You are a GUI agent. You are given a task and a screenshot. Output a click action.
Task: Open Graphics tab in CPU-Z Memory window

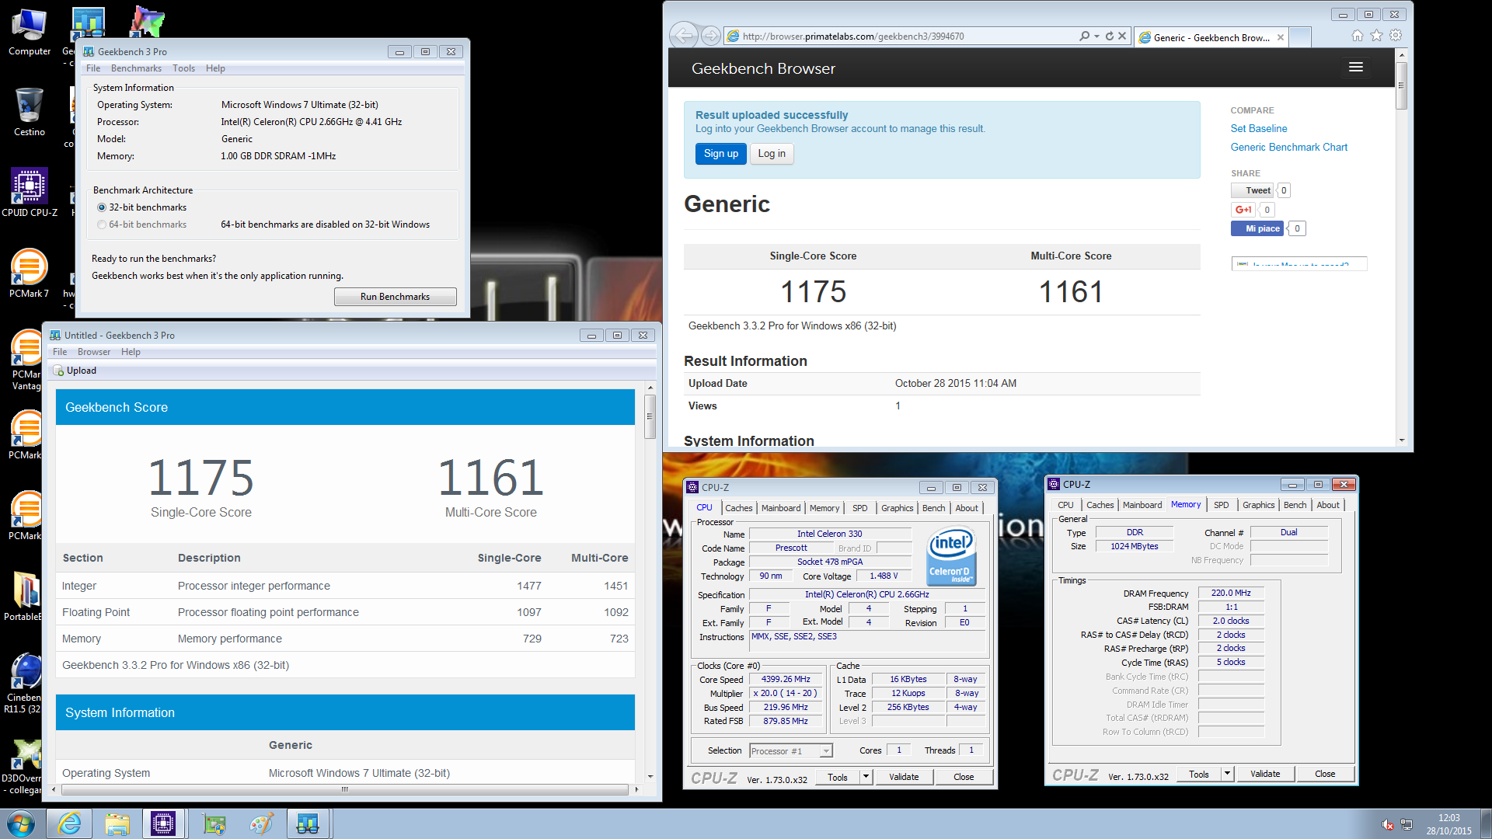1258,505
